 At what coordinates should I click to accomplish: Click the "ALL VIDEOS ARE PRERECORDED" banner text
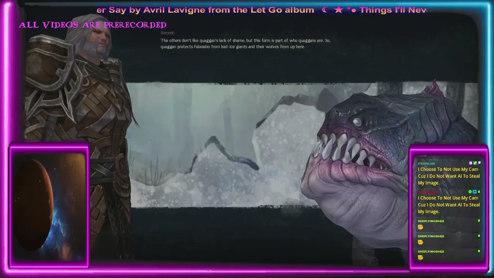tap(93, 25)
